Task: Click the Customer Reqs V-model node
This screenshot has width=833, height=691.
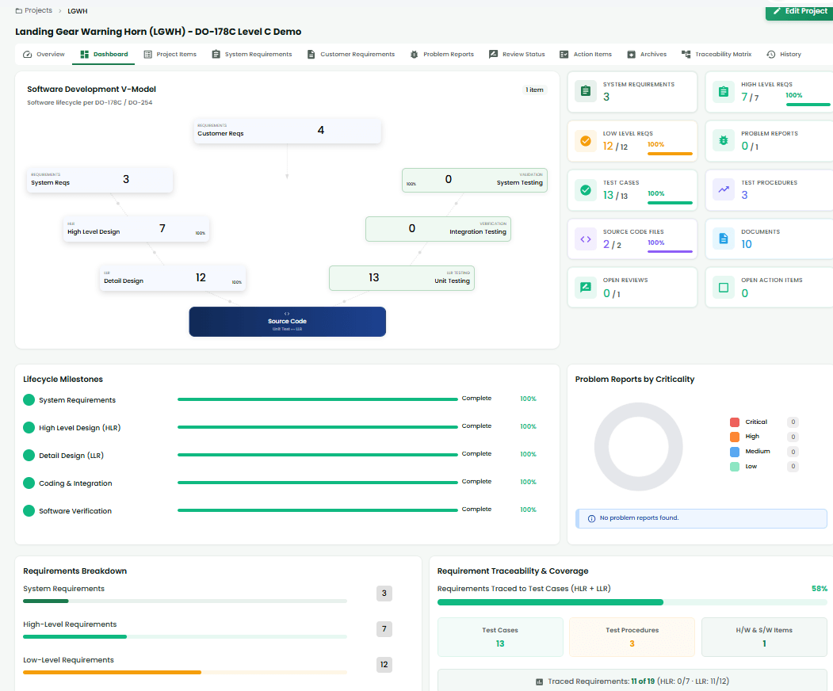Action: pyautogui.click(x=287, y=130)
